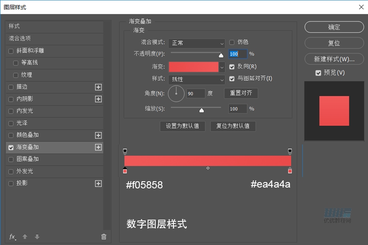Toggle the 预览(V) checkbox

(x=319, y=73)
